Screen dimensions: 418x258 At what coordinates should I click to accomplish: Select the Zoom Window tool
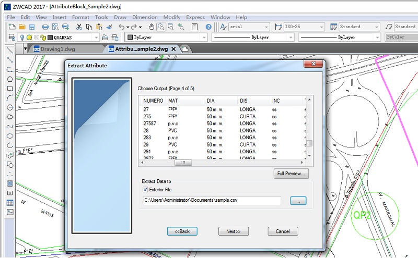tap(171, 27)
